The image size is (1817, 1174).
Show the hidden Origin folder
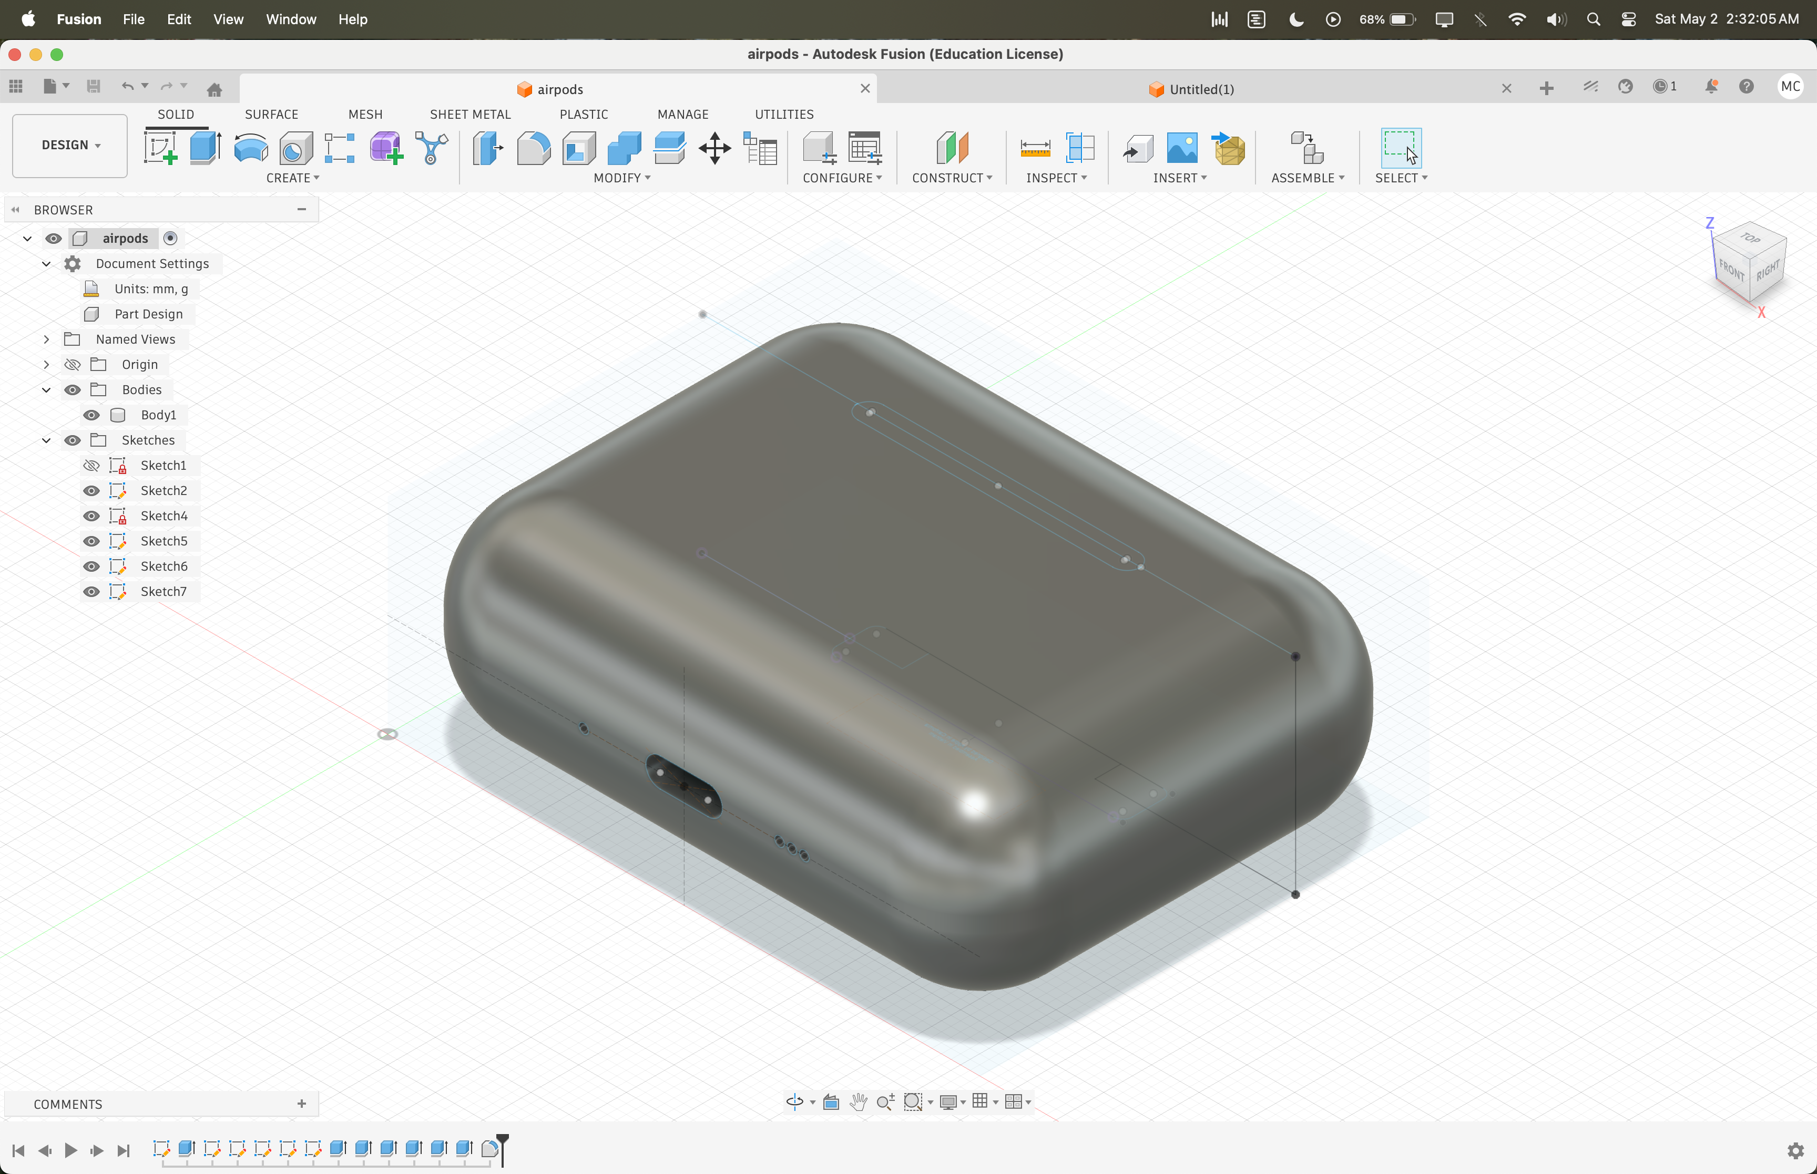point(73,364)
